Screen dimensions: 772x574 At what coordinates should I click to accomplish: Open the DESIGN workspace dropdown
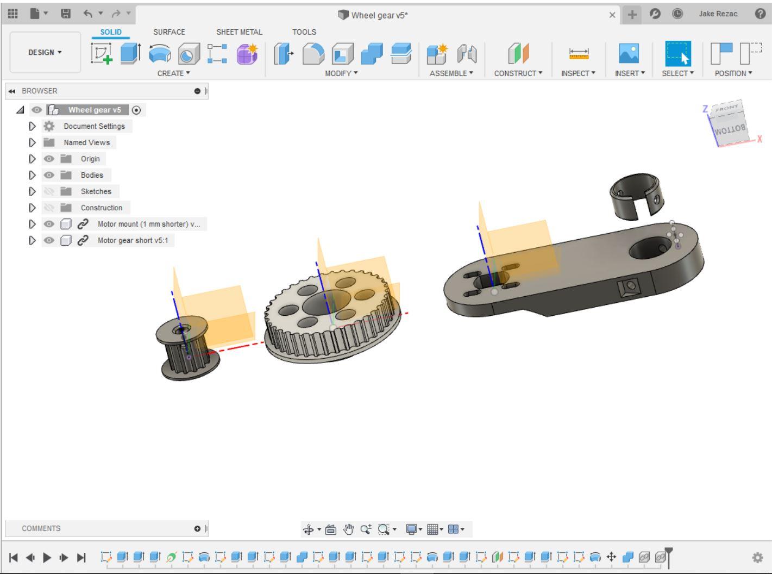click(x=45, y=52)
